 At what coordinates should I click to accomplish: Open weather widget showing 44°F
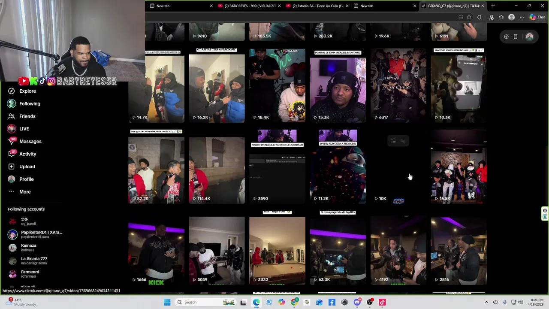click(21, 302)
